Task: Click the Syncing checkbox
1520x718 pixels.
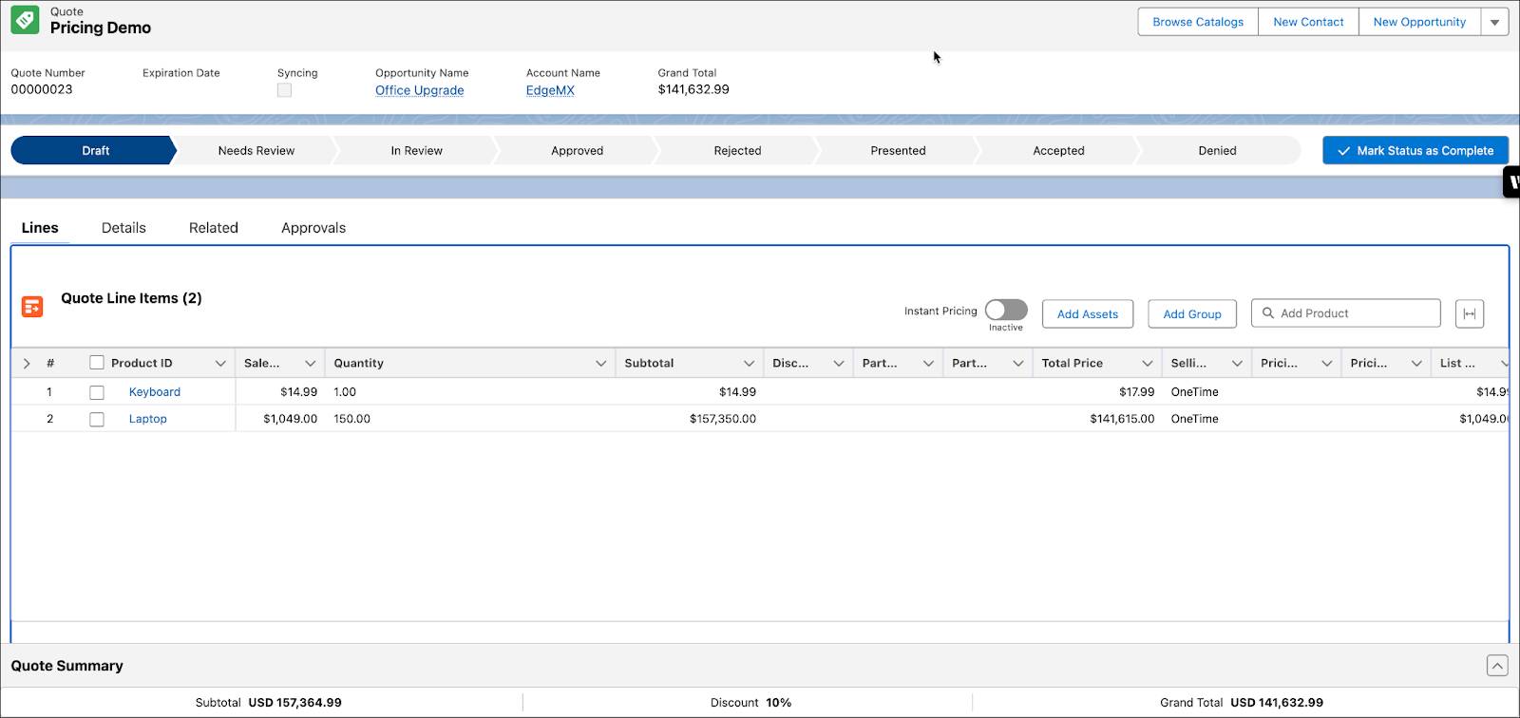Action: [284, 90]
